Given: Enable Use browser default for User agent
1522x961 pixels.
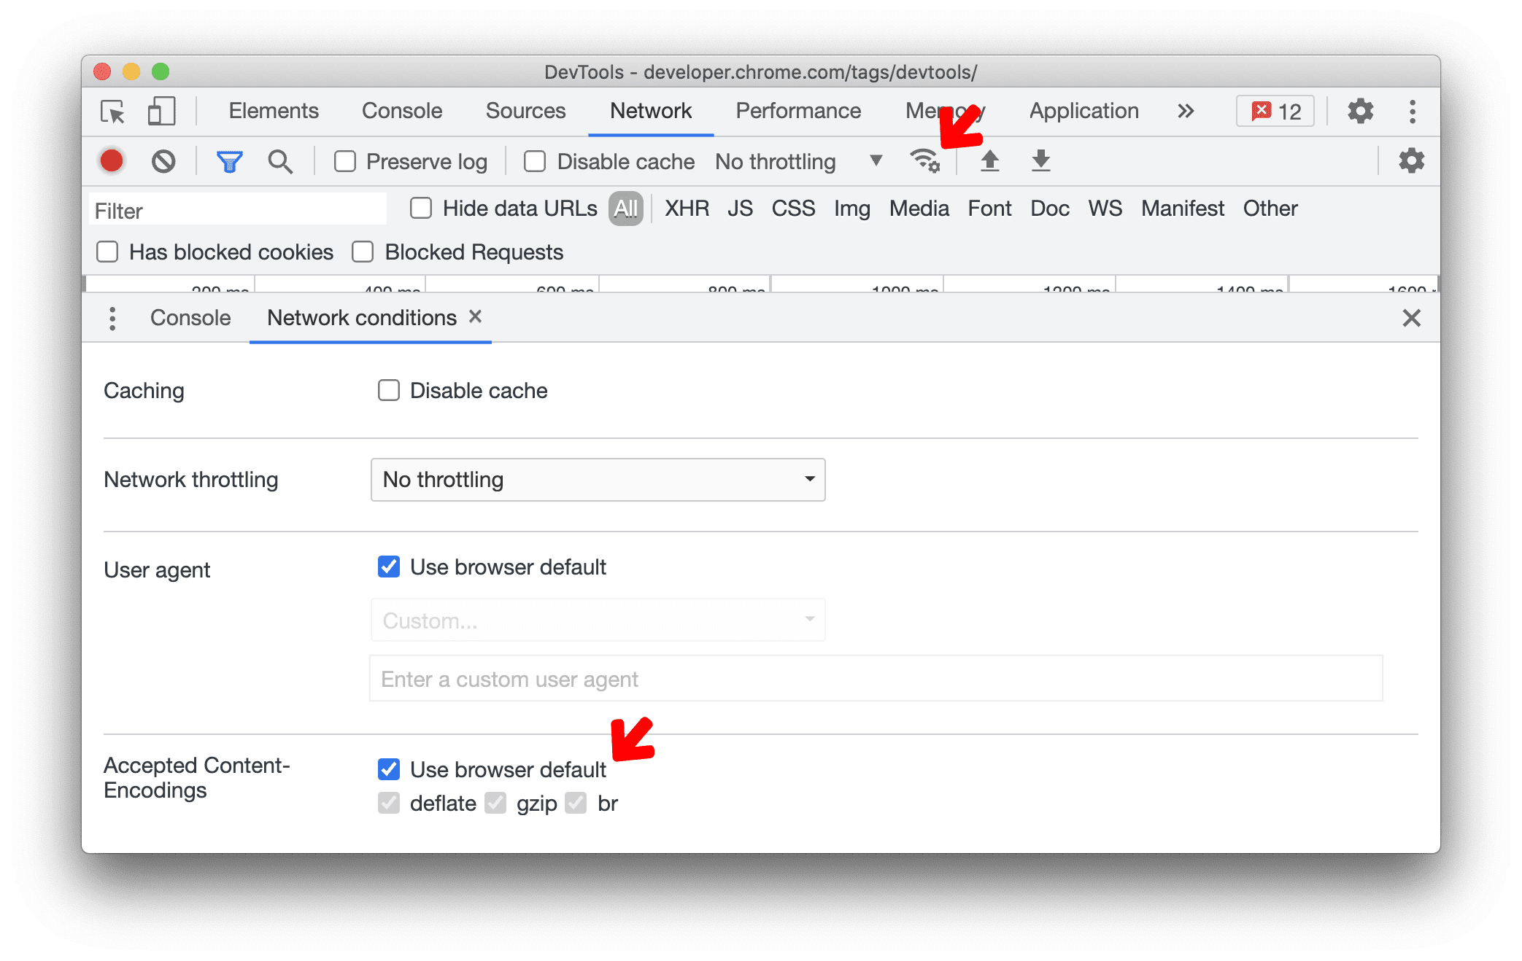Looking at the screenshot, I should [x=390, y=566].
